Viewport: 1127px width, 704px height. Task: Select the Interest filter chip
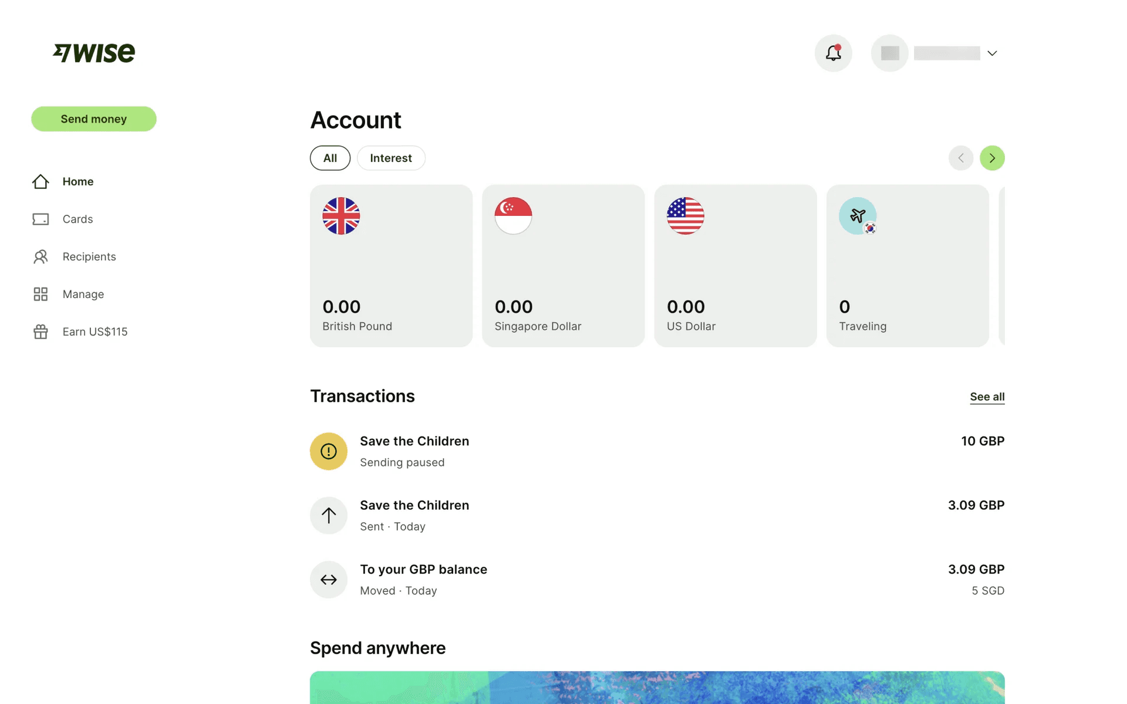pos(391,158)
